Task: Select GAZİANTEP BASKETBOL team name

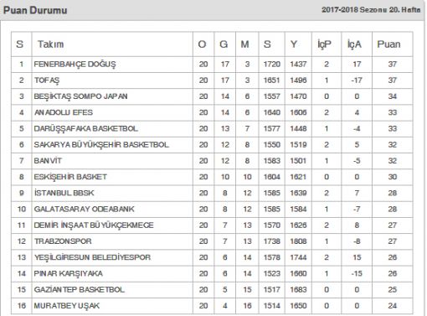Action: [80, 289]
